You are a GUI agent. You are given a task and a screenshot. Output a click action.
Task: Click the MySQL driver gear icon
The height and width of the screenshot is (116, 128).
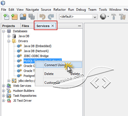pos(19,61)
